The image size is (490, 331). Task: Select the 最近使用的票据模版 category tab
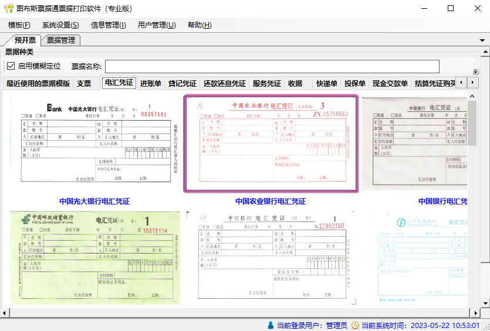(38, 84)
